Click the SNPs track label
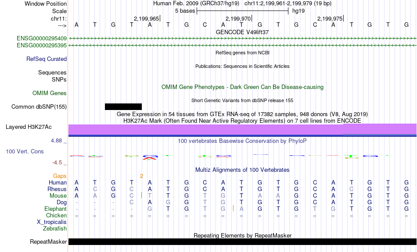Image resolution: width=417 pixels, height=252 pixels. (x=59, y=79)
